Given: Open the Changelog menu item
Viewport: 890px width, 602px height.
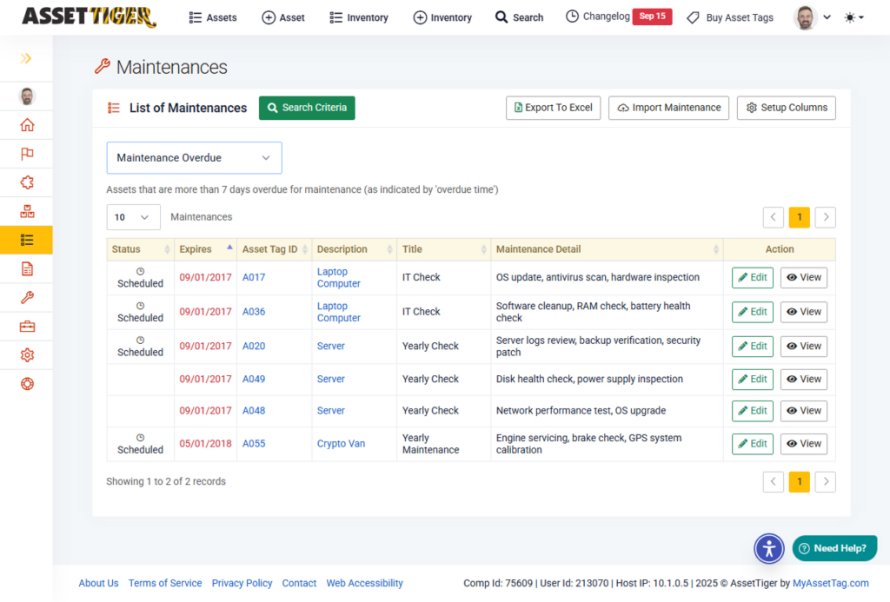Looking at the screenshot, I should click(598, 17).
